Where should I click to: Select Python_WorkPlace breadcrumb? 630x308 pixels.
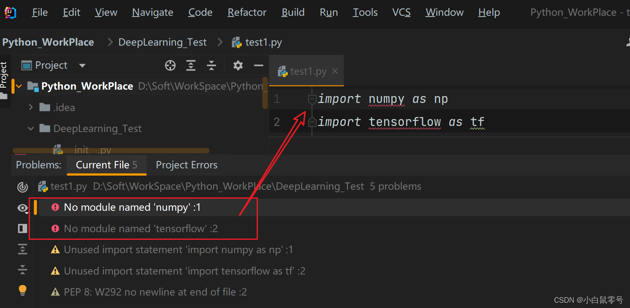[48, 42]
